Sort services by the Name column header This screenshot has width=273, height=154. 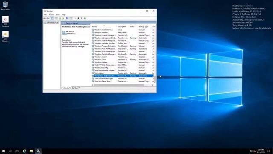[x=104, y=27]
